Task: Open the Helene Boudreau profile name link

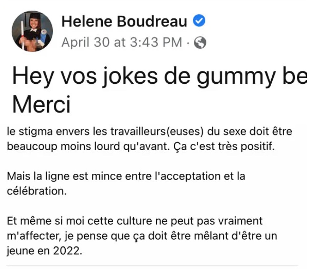Action: 124,21
